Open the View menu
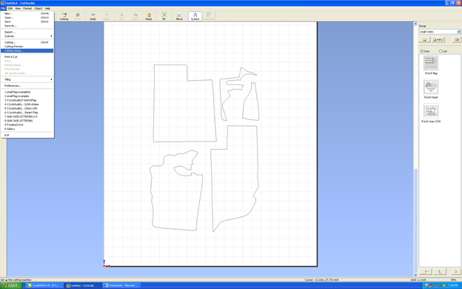 point(18,9)
